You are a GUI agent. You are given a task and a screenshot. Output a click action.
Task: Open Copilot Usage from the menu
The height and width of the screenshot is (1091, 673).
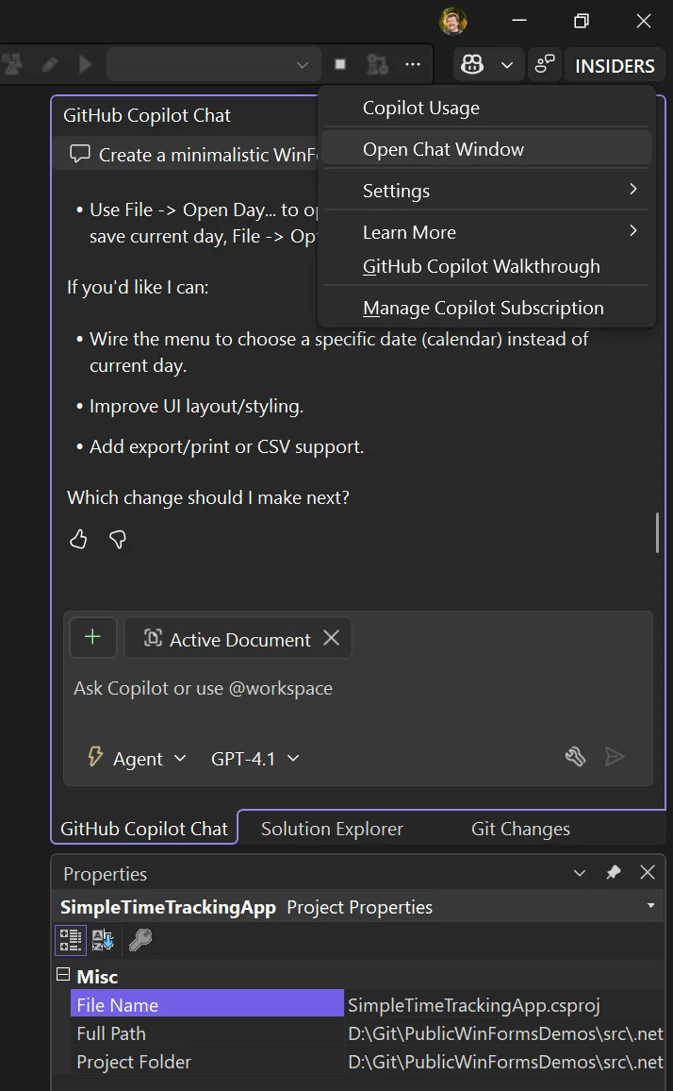420,108
